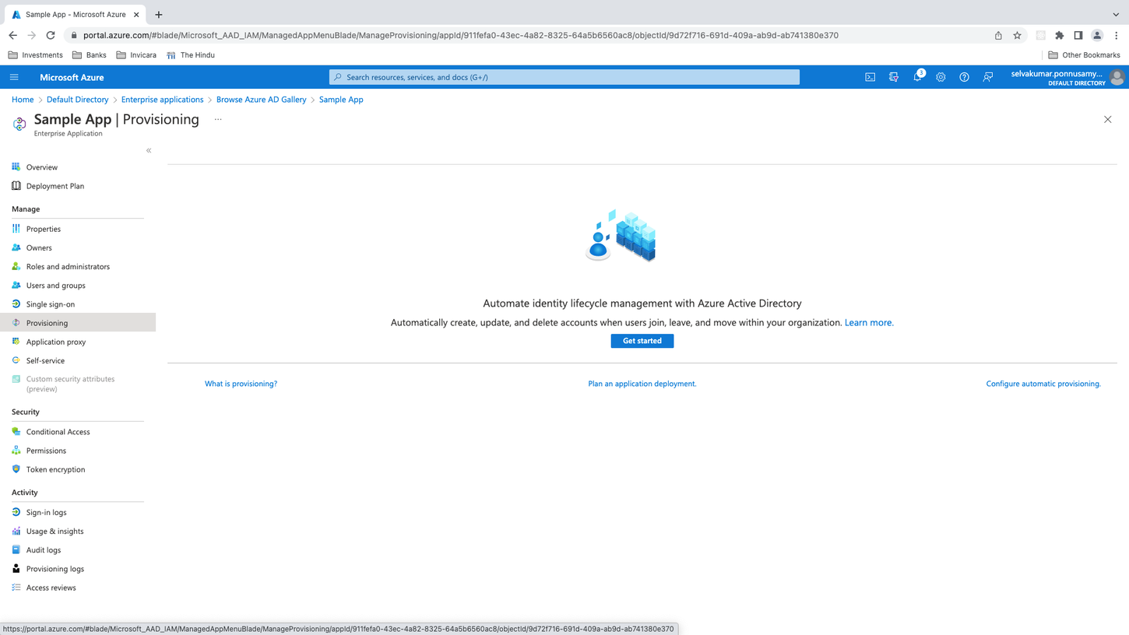1129x635 pixels.
Task: Open the ellipsis more options menu
Action: (x=218, y=120)
